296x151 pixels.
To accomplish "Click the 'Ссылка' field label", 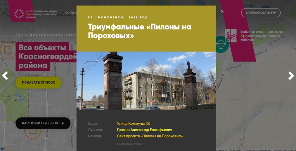I will tap(94, 136).
